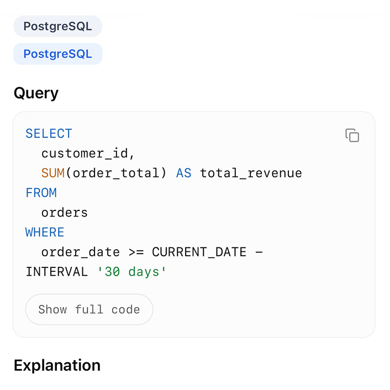Click the SELECT keyword in the code
Image resolution: width=390 pixels, height=390 pixels.
[x=49, y=134]
